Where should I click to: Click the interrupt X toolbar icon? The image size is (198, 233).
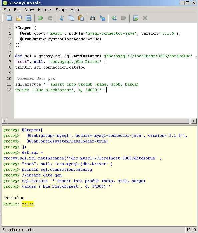[145, 18]
